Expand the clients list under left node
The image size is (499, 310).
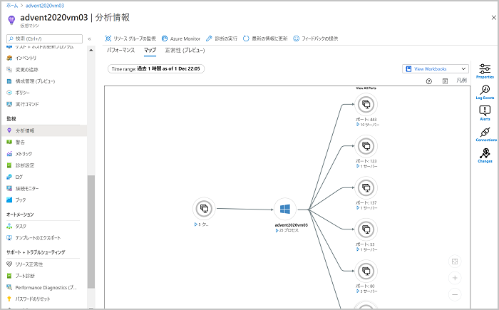click(201, 224)
